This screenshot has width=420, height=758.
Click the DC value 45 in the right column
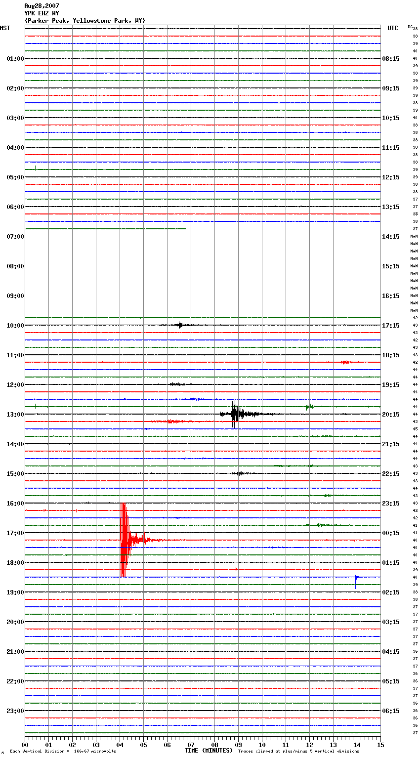point(415,429)
